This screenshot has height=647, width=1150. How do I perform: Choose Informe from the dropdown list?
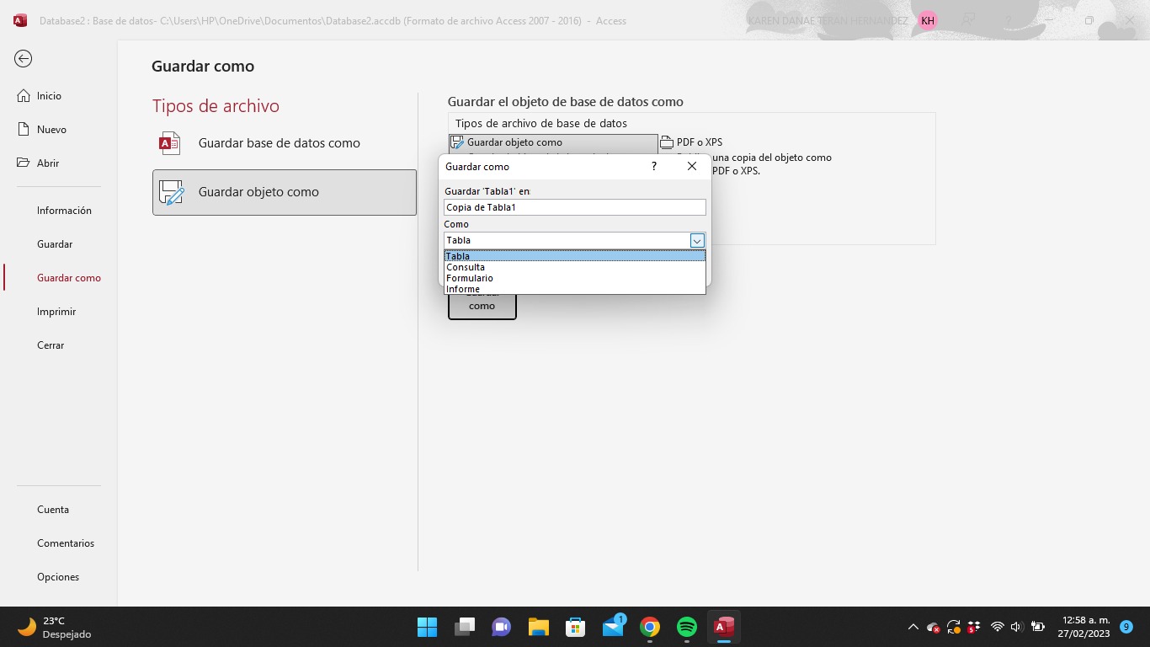tap(463, 289)
